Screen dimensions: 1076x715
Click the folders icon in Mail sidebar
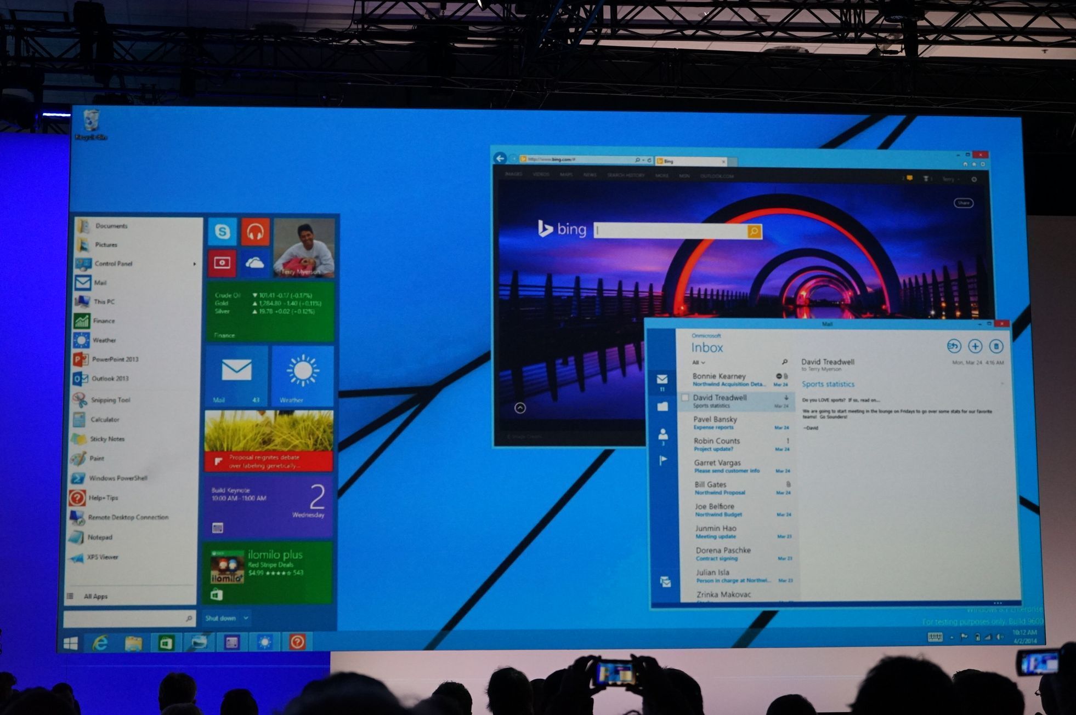click(x=662, y=406)
